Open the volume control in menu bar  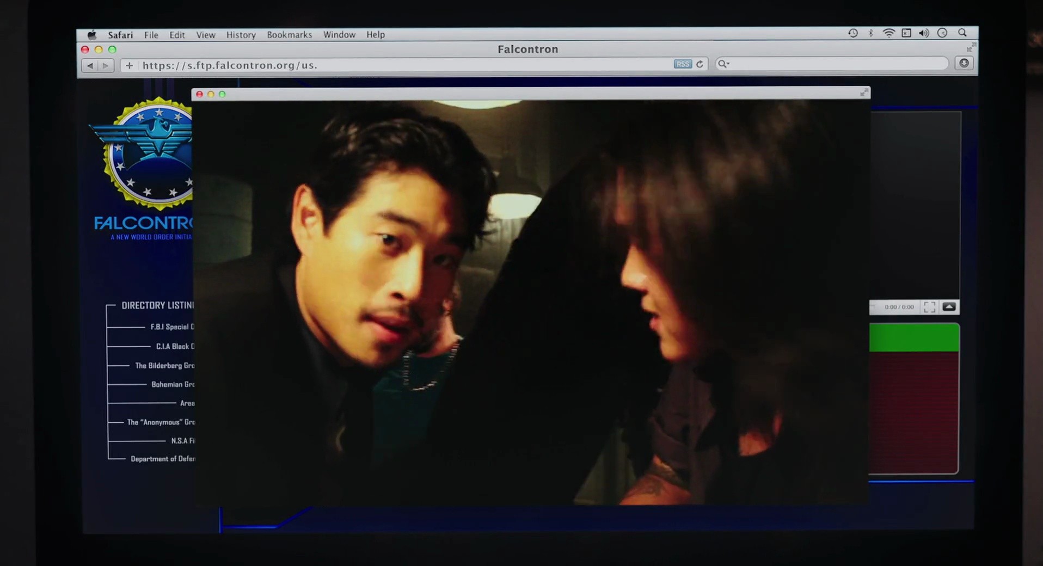click(x=924, y=33)
